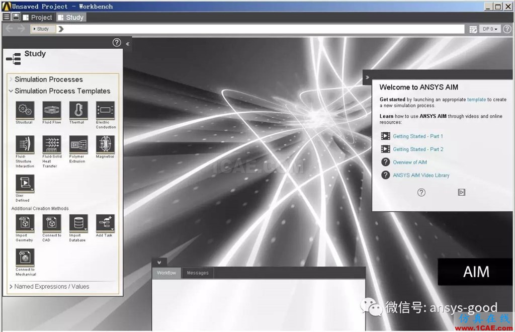The width and height of the screenshot is (515, 332).
Task: Click the help icon in welcome panel
Action: (x=421, y=193)
